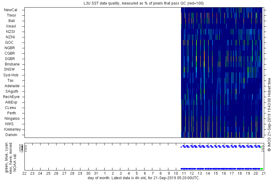Select the SGBR region label
Viewport: 272px width, 181px height.
tap(10, 59)
